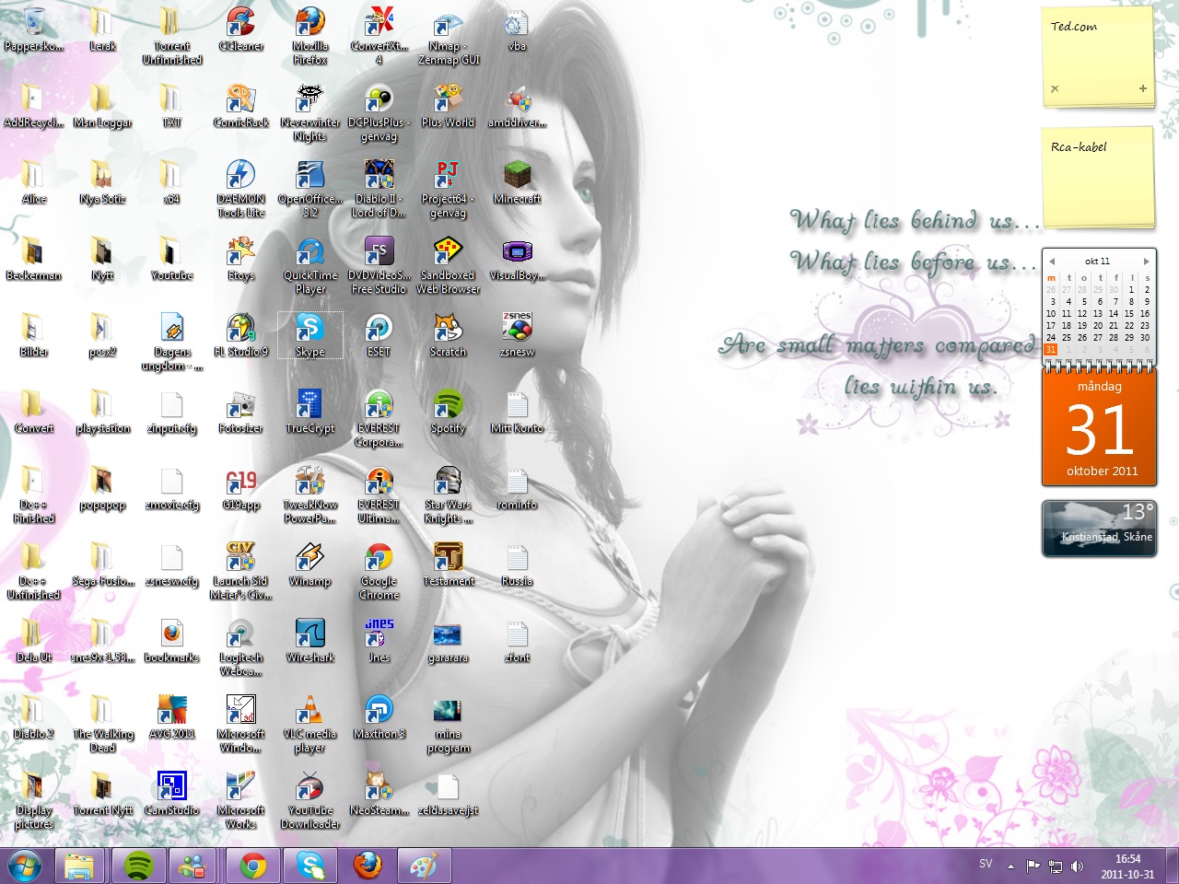This screenshot has height=884, width=1179.
Task: Select the Skype desktop icon
Action: tap(309, 330)
